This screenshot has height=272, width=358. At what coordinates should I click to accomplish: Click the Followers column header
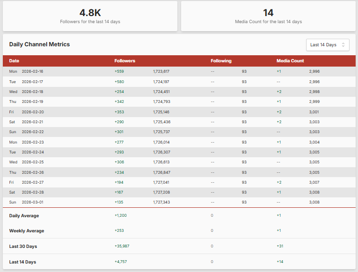(125, 61)
